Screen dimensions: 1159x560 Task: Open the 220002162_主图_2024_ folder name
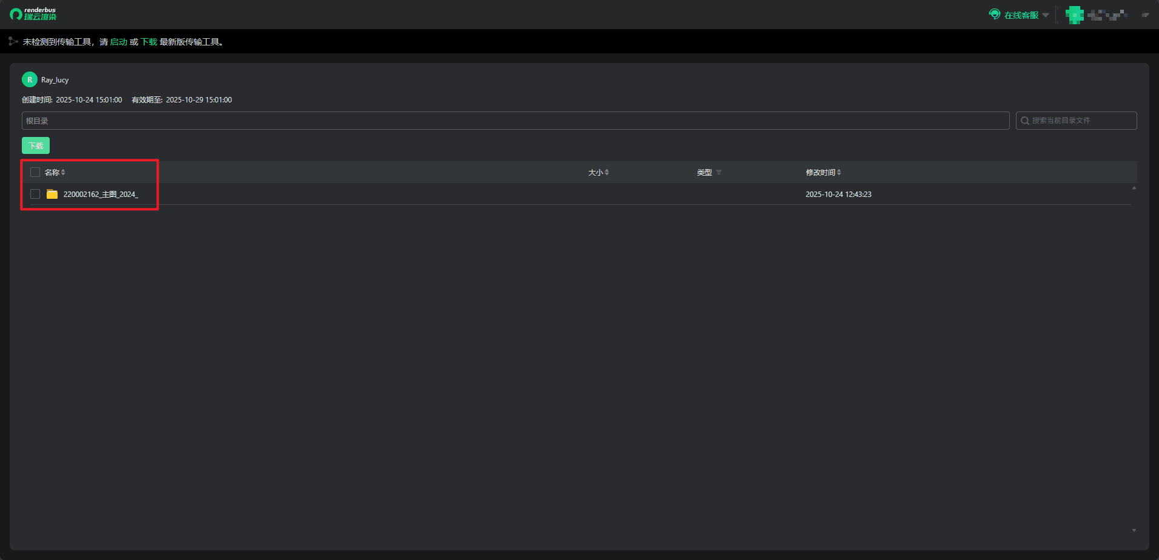coord(101,195)
